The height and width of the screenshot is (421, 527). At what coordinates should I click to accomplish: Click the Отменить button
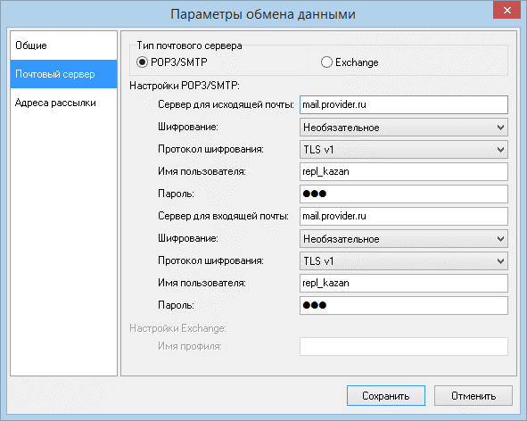tap(473, 396)
